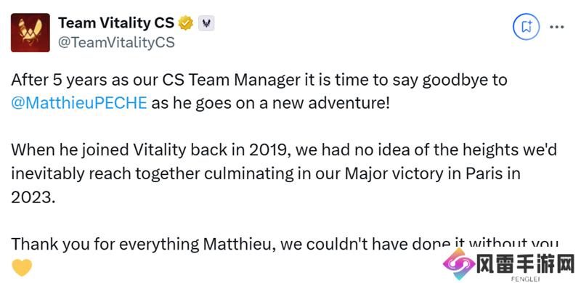Click 'Thank you for everything Matthieu' line

(x=284, y=244)
